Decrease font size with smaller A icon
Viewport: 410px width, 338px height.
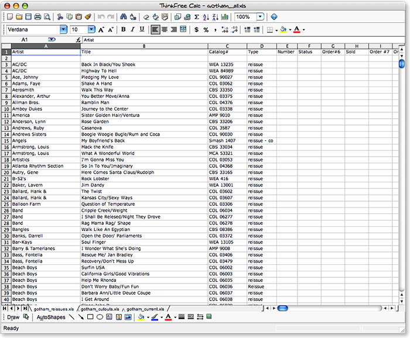click(111, 29)
